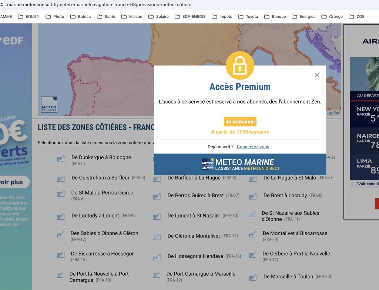Expand the Energies bookmarks folder
Screen dimensions: 379x290
point(303,16)
